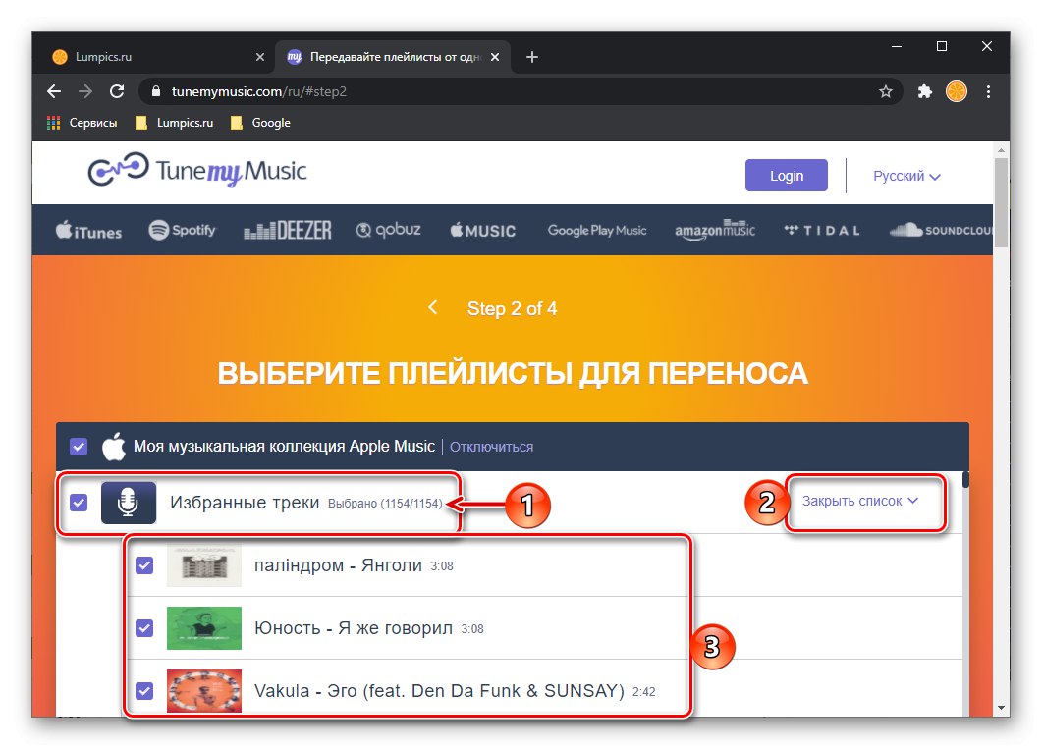Click the microphone playlist icon

coord(129,503)
